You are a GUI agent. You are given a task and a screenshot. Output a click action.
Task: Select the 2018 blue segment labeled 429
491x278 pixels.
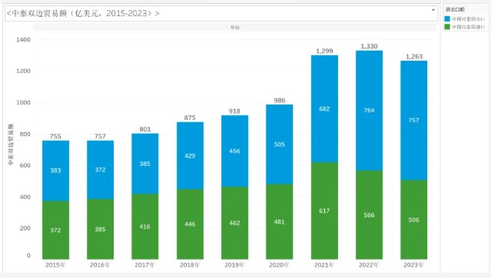point(190,156)
